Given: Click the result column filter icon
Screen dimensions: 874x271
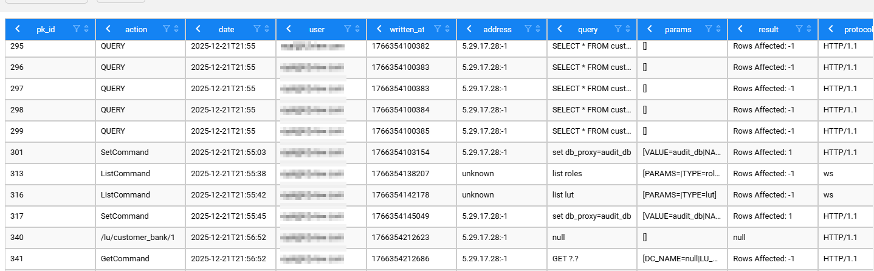Looking at the screenshot, I should tap(799, 29).
